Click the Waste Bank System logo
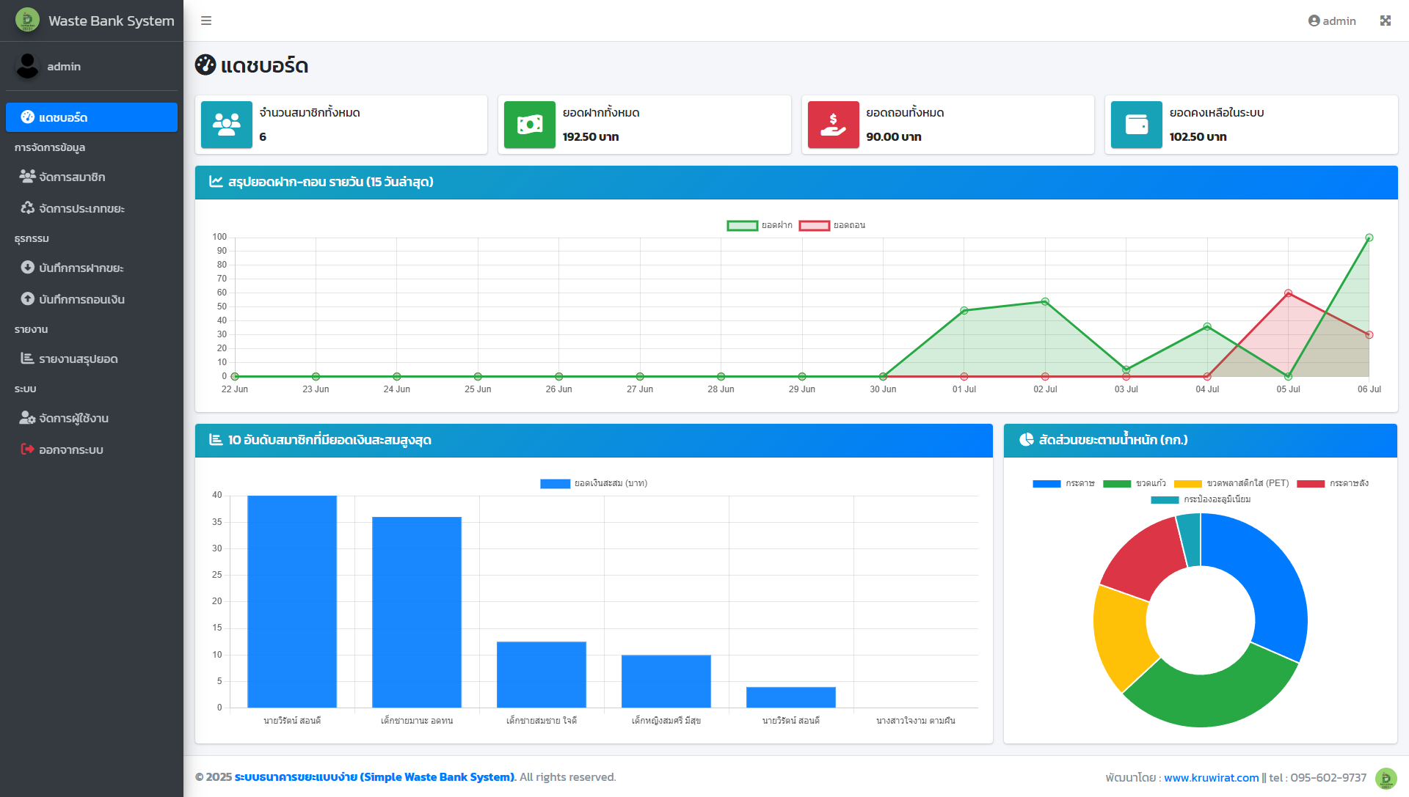Viewport: 1409px width, 797px height. tap(28, 20)
